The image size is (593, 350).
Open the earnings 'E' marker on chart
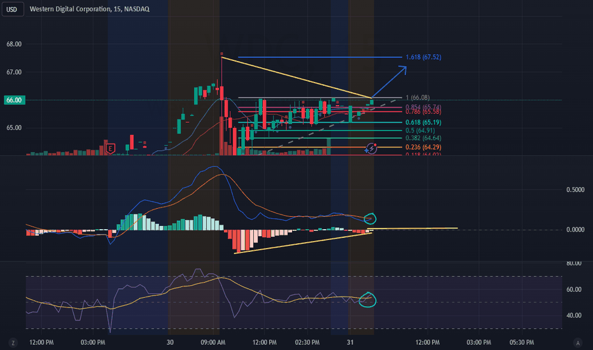[111, 149]
